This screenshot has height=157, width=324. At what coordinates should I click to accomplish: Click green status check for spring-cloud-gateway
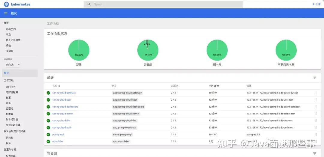click(x=48, y=93)
